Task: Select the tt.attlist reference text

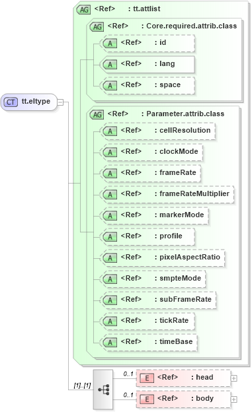Action: tap(147, 9)
